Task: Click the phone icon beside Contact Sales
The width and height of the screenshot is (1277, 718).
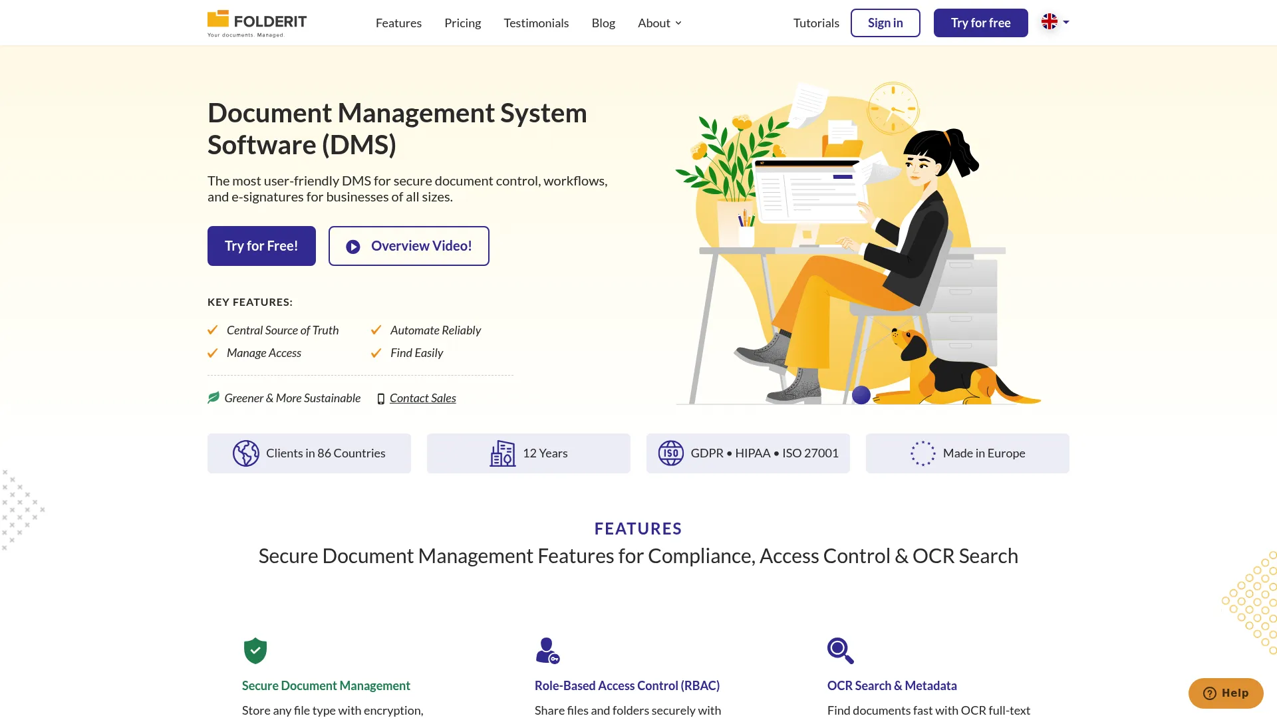Action: point(380,399)
